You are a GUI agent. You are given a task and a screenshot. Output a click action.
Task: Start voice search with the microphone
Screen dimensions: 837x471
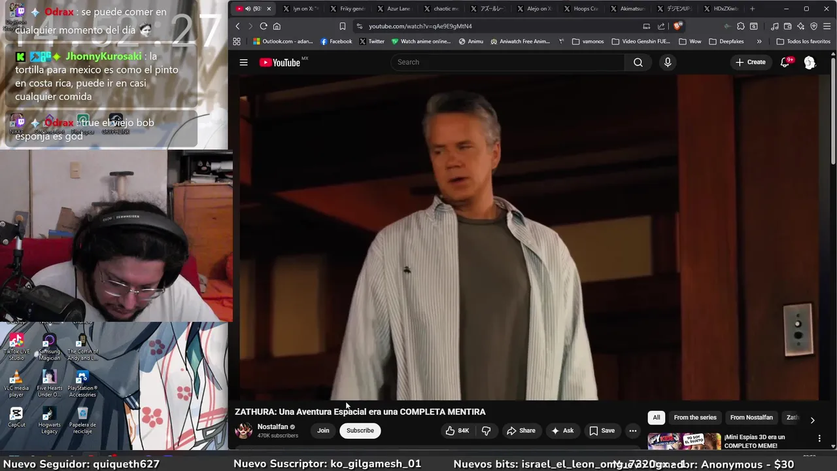[x=668, y=62]
